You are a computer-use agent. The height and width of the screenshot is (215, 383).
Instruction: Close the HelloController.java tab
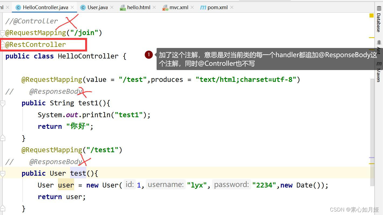pyautogui.click(x=72, y=8)
